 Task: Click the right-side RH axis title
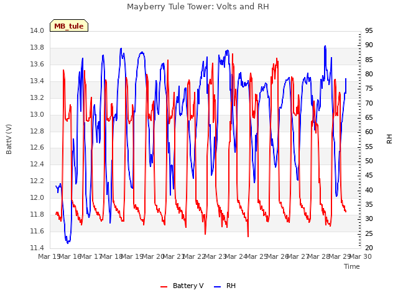(x=389, y=139)
